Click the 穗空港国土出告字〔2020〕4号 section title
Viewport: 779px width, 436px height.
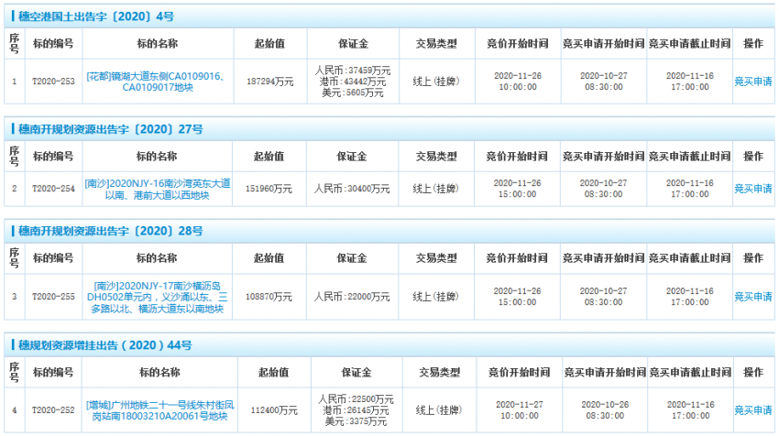(96, 16)
